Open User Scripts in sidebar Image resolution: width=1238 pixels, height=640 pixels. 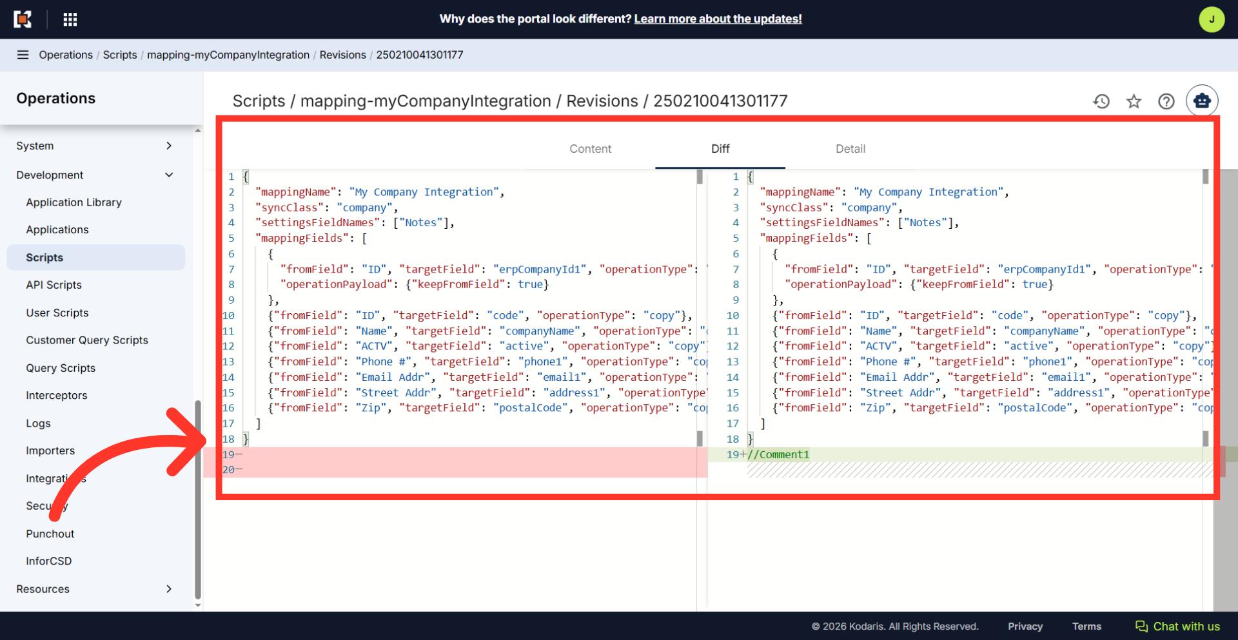pos(57,313)
